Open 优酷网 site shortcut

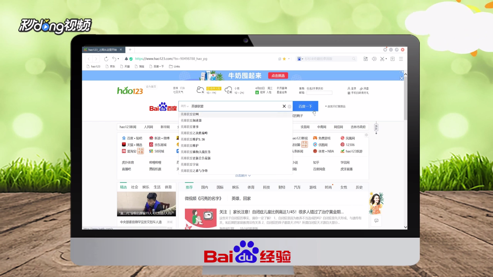(x=320, y=145)
